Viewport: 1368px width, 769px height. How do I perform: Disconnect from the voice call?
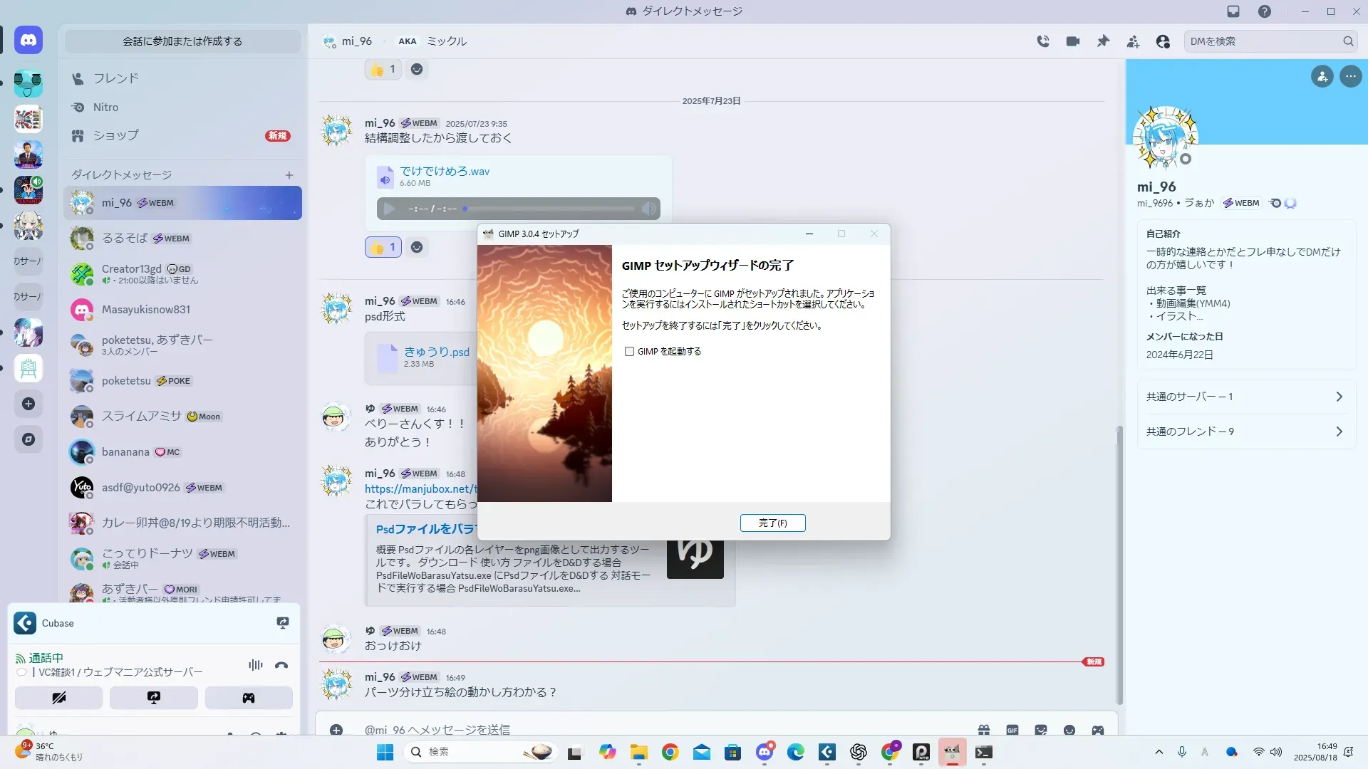(x=281, y=665)
